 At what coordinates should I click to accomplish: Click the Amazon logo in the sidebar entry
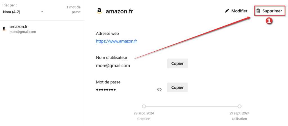[4, 29]
